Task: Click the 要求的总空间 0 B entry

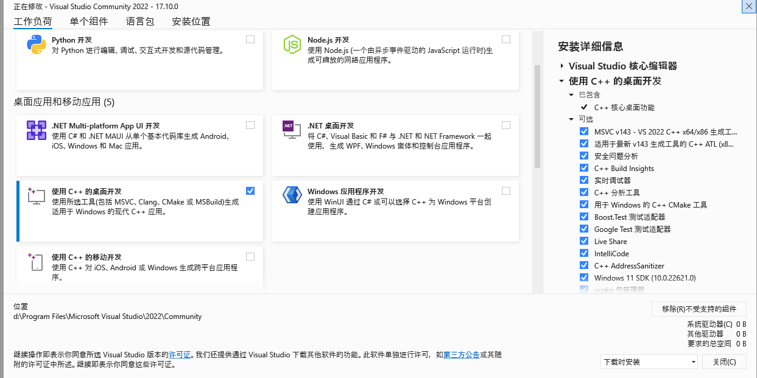Action: pyautogui.click(x=717, y=344)
